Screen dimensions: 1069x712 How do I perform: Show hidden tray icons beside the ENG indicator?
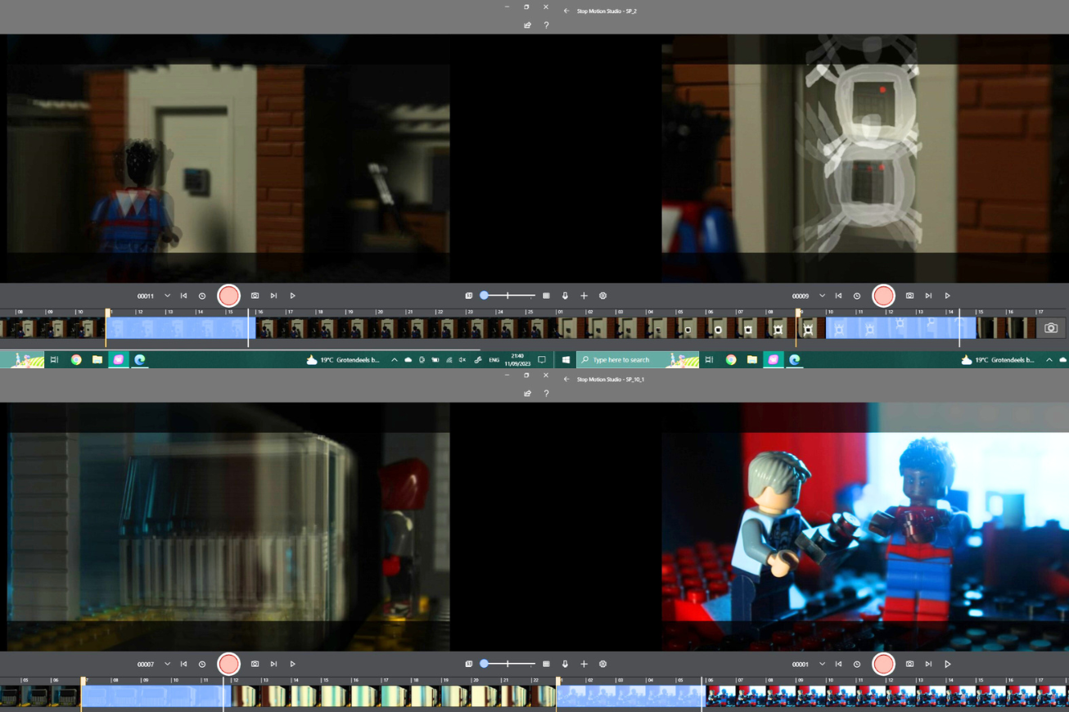click(x=395, y=360)
